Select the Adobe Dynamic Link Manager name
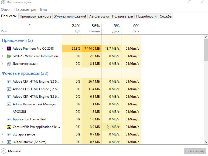208x156 pixels. [x=36, y=104]
